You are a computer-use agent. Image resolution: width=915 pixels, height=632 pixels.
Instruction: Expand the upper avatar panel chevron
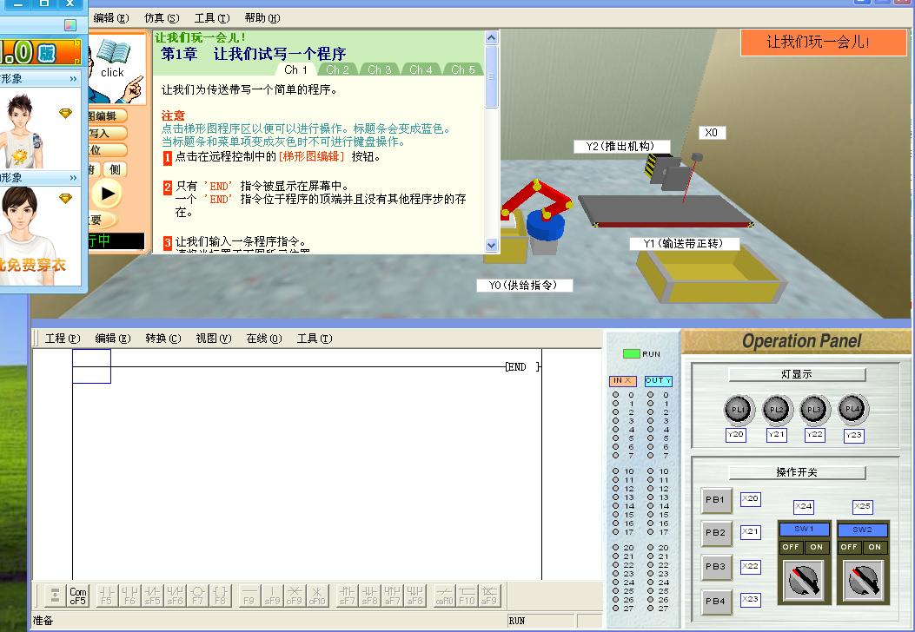tap(74, 79)
